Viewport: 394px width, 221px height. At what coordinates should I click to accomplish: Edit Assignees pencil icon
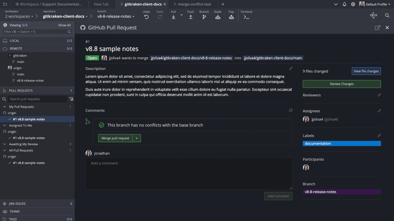point(379,111)
